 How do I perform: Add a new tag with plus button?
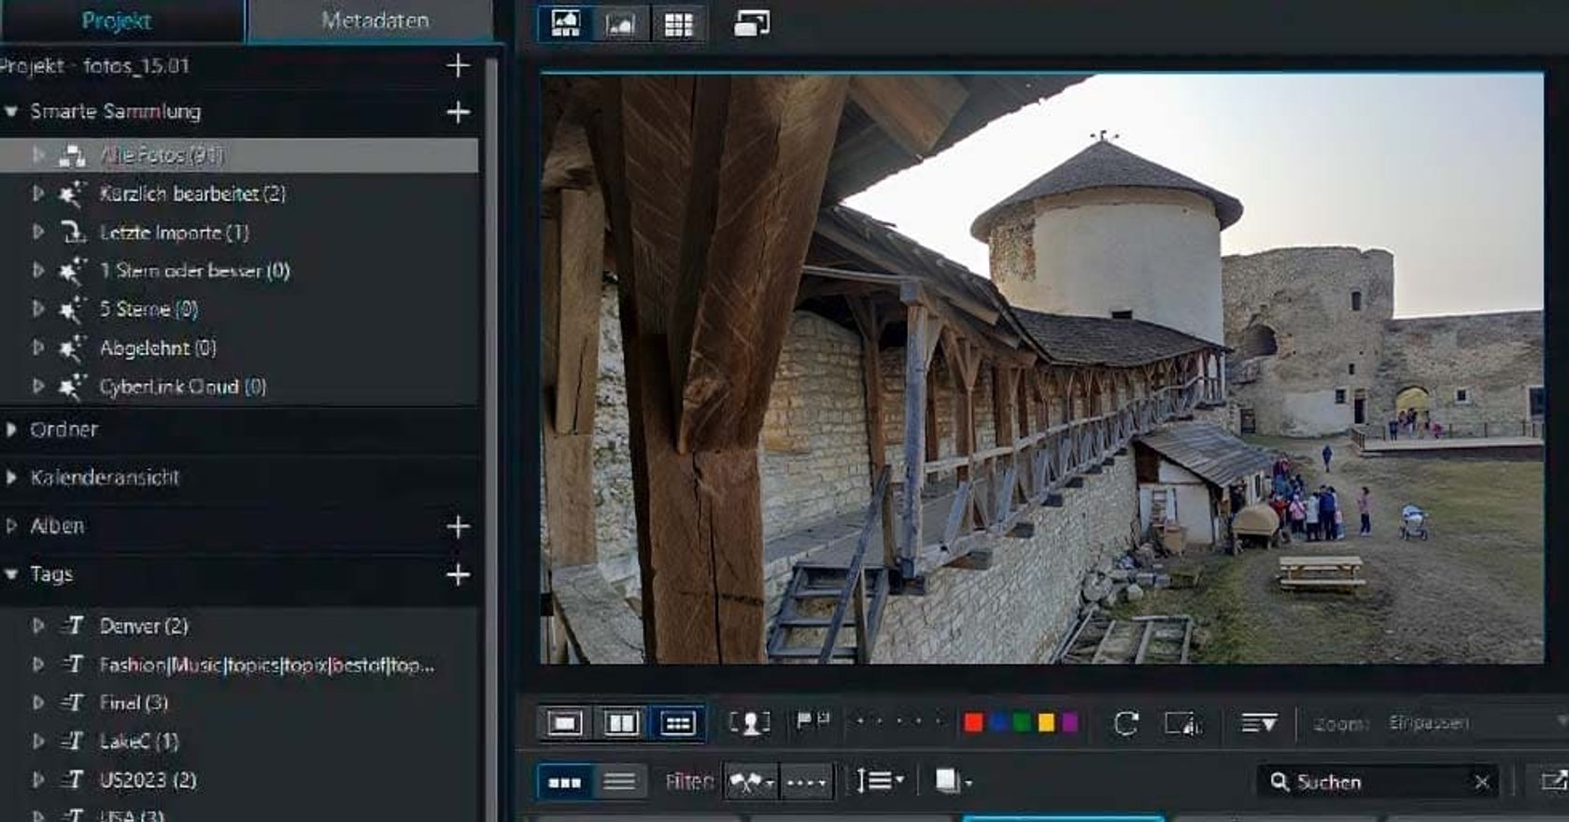458,574
